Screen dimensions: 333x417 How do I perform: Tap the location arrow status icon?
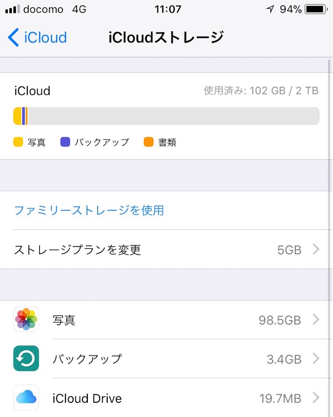click(270, 9)
